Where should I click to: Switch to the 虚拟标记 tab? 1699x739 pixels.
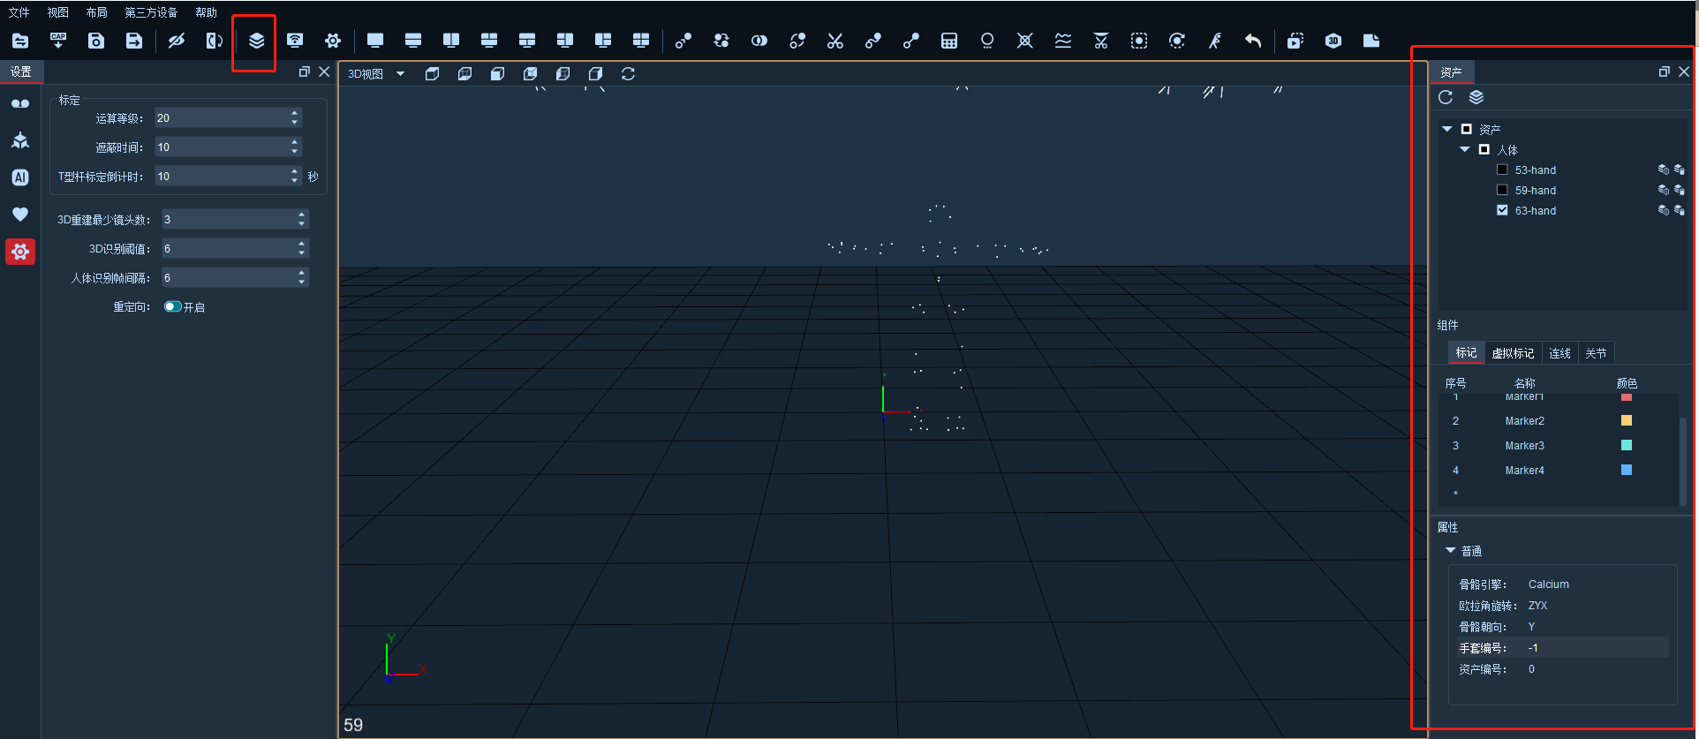1513,353
